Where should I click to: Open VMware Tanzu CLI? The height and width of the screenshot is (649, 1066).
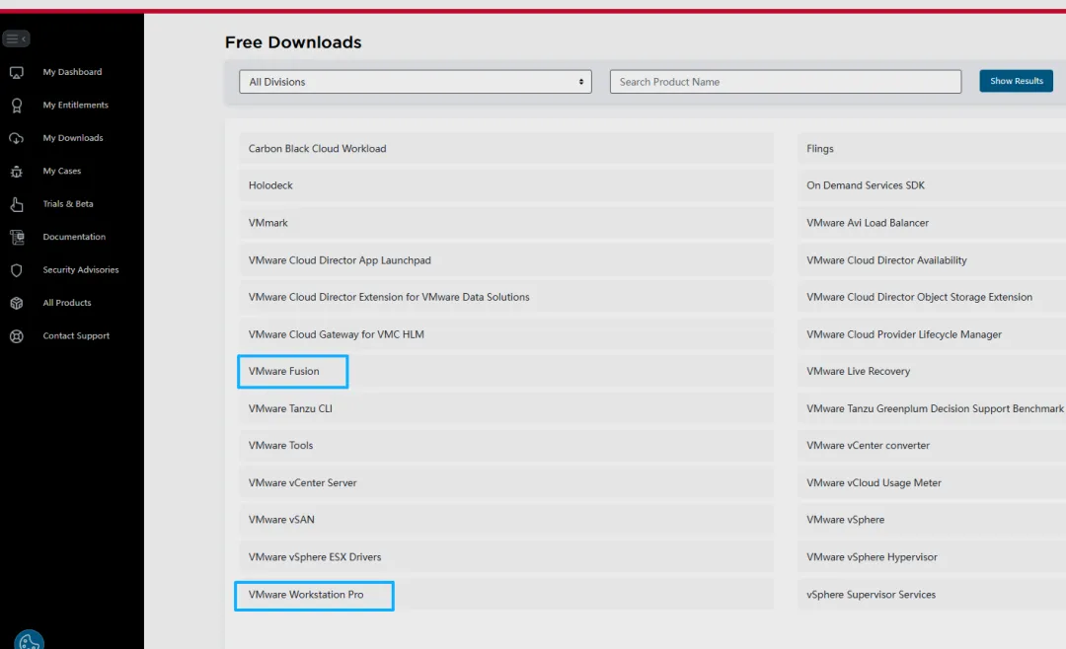point(506,408)
